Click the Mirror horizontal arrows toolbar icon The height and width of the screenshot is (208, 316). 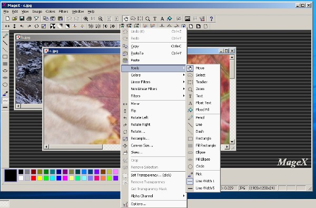click(x=7, y=26)
